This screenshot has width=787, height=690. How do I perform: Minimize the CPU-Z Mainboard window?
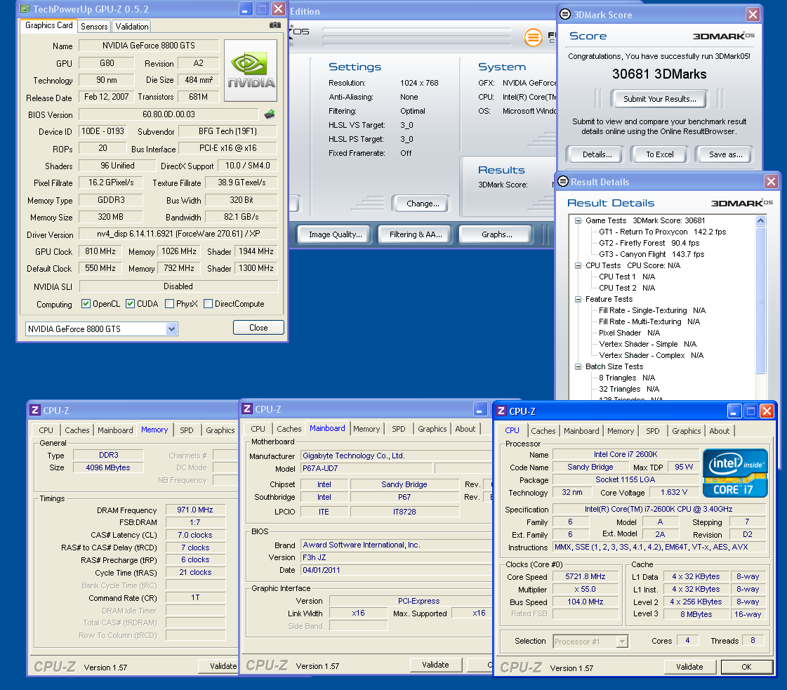pos(480,409)
